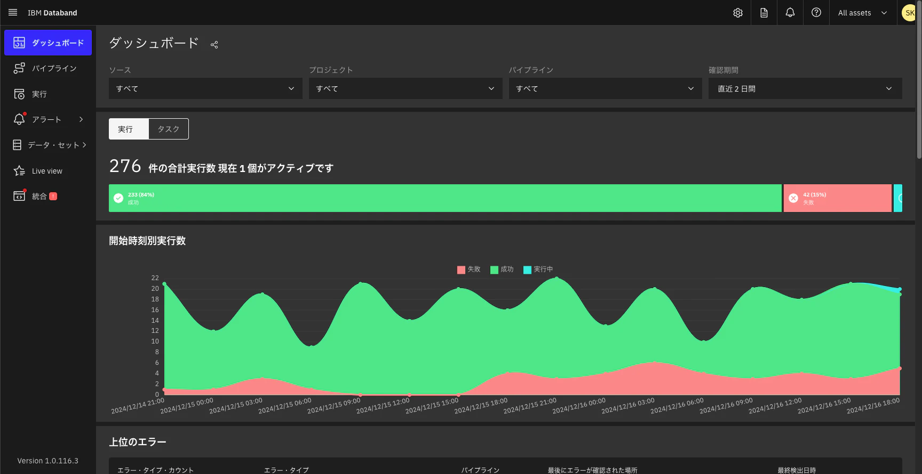This screenshot has width=922, height=474.
Task: Click the 上位のエラー section heading
Action: coord(138,442)
